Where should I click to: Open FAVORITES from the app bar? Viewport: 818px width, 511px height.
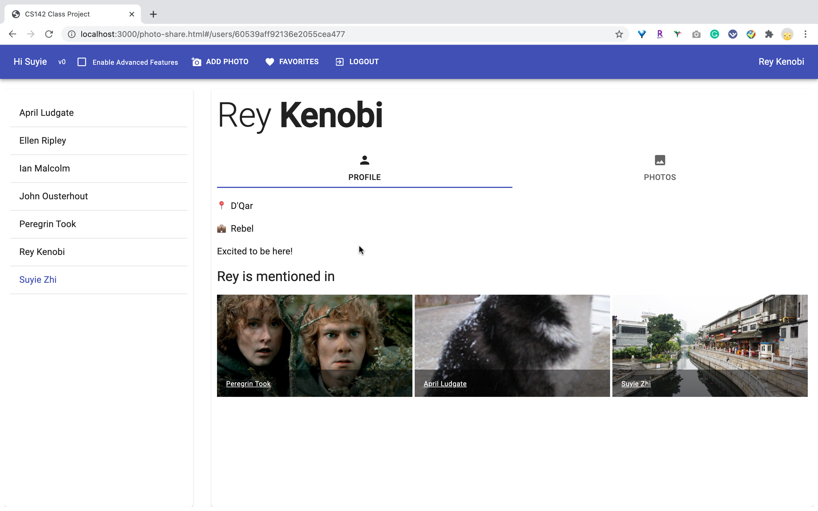tap(292, 62)
